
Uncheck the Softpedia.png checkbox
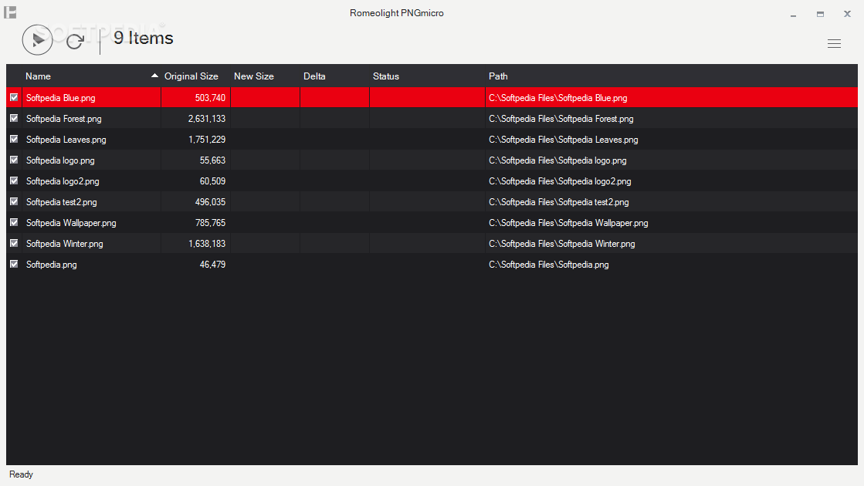14,264
